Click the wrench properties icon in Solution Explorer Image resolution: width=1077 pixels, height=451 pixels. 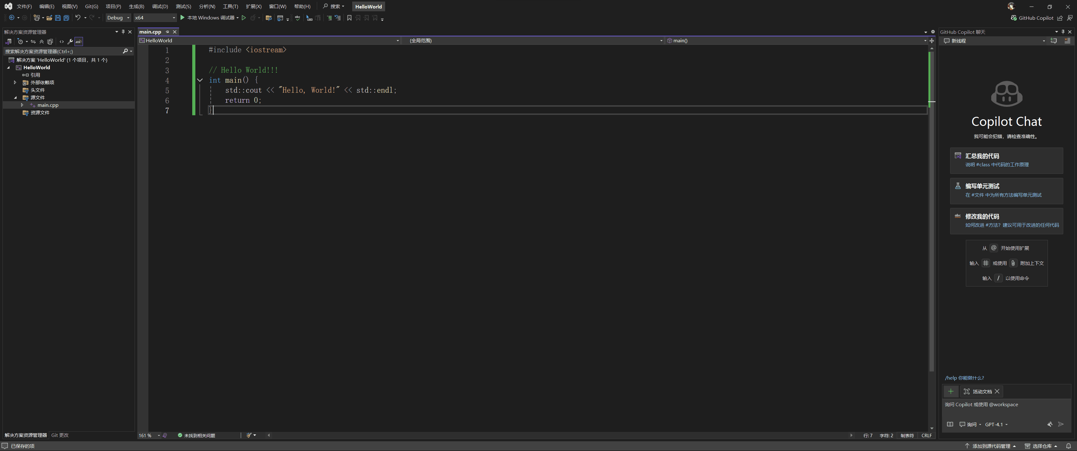(70, 41)
